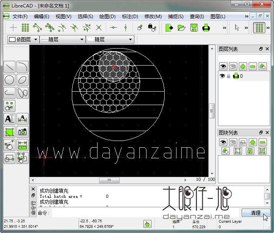Select the Line drawing tool
This screenshot has height=233, width=274.
tap(9, 67)
